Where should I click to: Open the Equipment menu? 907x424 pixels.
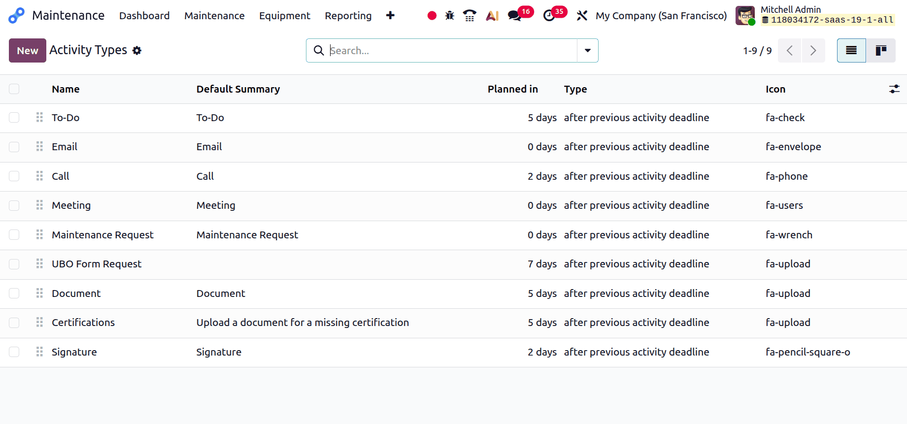tap(285, 16)
